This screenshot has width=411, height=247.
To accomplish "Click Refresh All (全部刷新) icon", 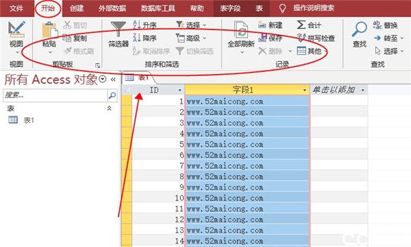I will click(241, 30).
